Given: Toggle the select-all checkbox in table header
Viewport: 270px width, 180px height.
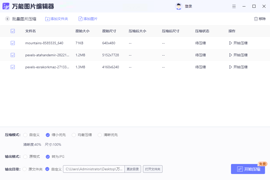Looking at the screenshot, I should coord(13,31).
